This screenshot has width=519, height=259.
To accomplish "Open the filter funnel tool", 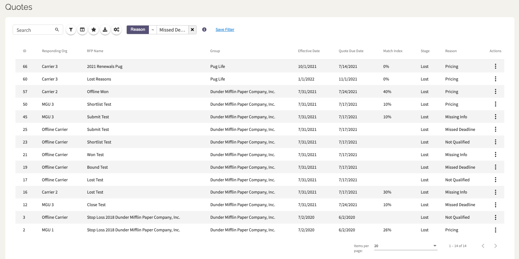I will tap(71, 30).
